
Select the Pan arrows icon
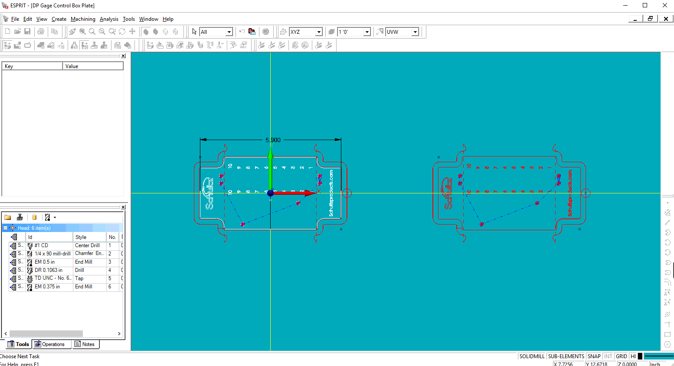(132, 31)
